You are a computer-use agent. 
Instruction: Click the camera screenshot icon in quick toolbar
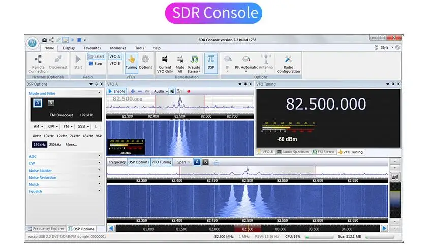tap(44, 40)
